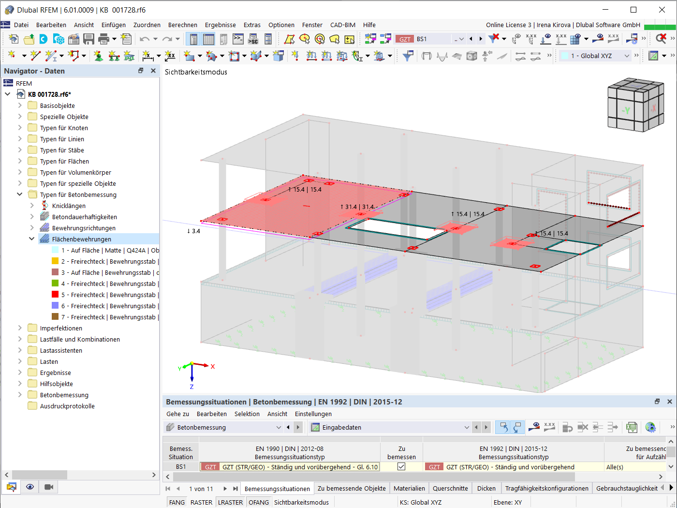Click the new solid tool icon
The height and width of the screenshot is (508, 677).
pyautogui.click(x=256, y=56)
